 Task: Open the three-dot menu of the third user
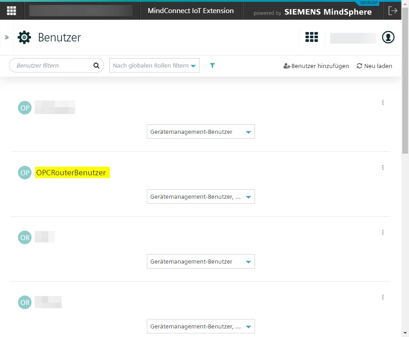pos(383,232)
